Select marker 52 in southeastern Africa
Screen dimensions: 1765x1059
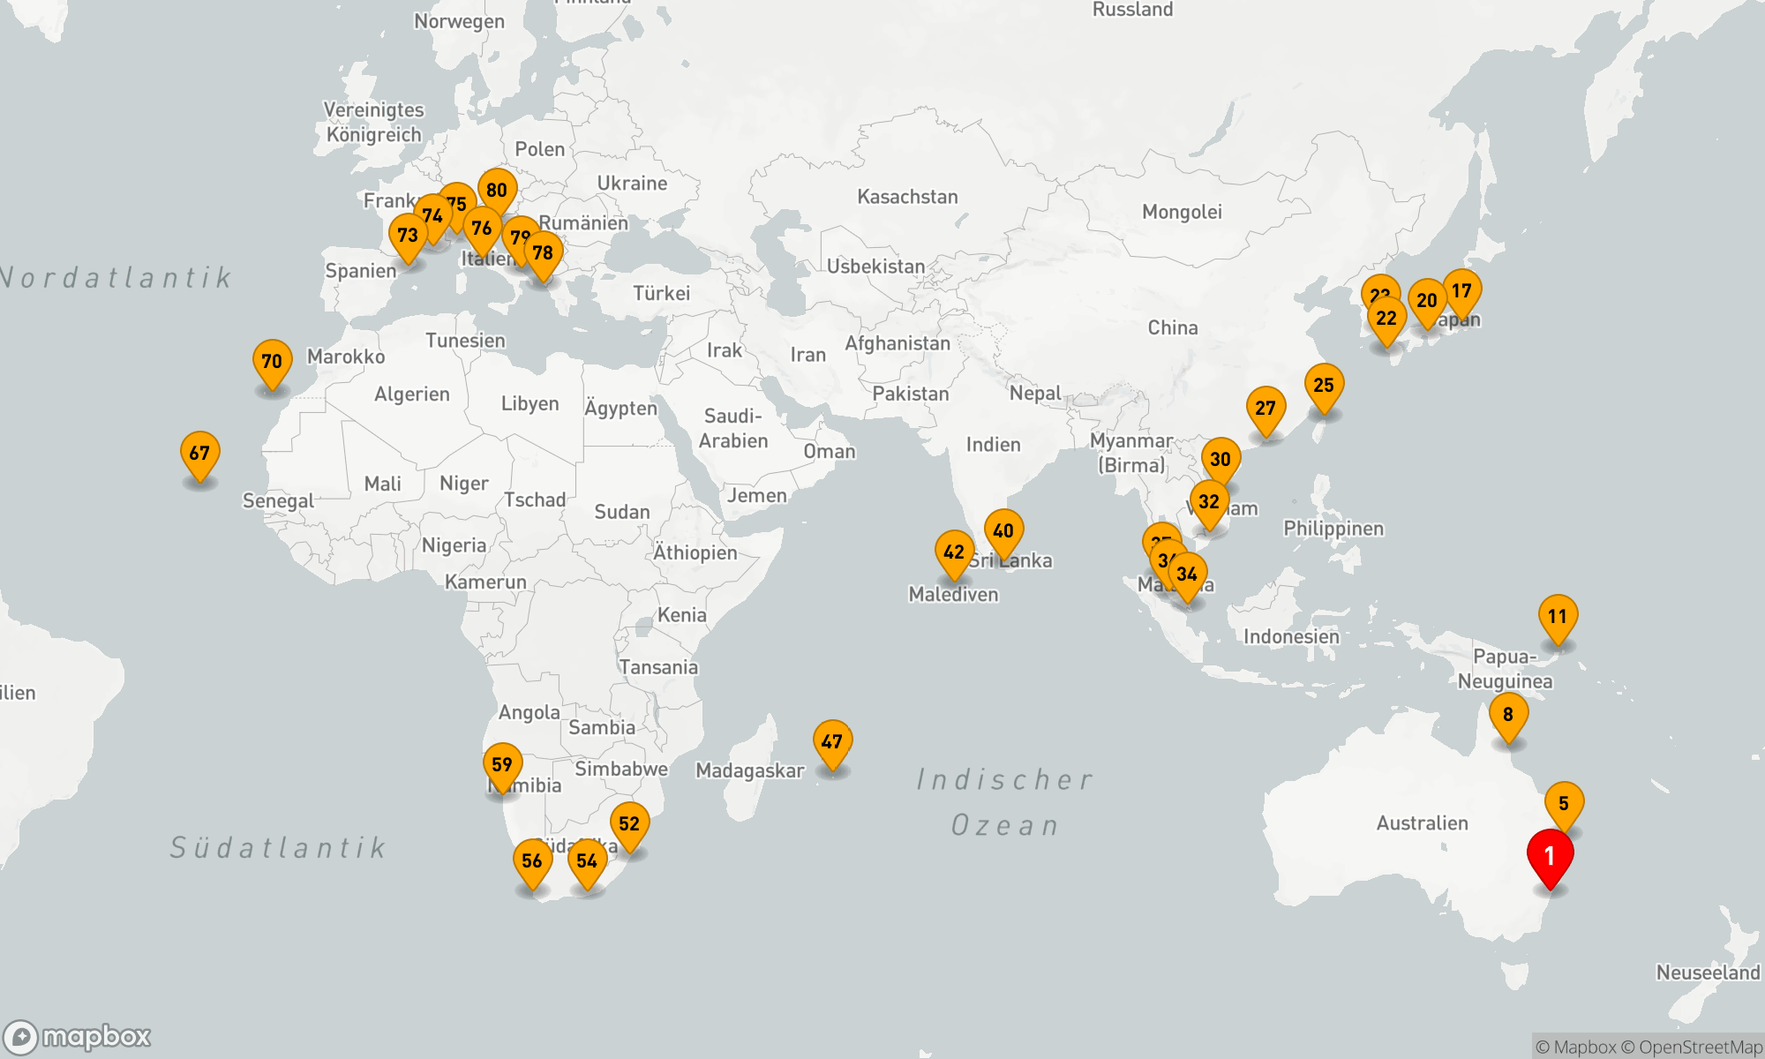pyautogui.click(x=629, y=823)
